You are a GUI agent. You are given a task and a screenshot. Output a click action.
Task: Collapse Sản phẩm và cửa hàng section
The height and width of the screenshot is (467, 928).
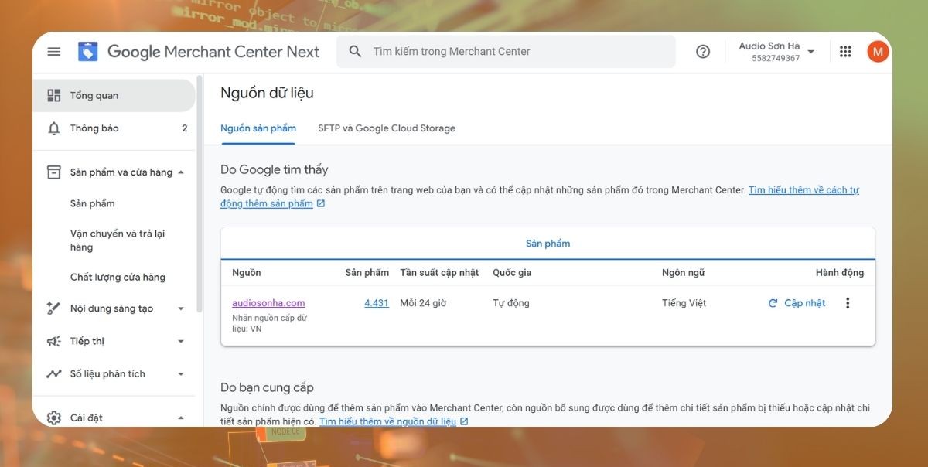click(x=181, y=172)
